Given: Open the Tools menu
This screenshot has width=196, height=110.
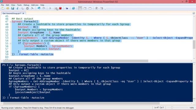Looking at the screenshot, I should point(19,5).
